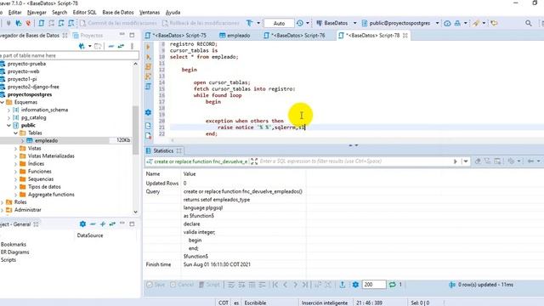The image size is (544, 306).
Task: Click the 200 fetch size field
Action: [374, 285]
